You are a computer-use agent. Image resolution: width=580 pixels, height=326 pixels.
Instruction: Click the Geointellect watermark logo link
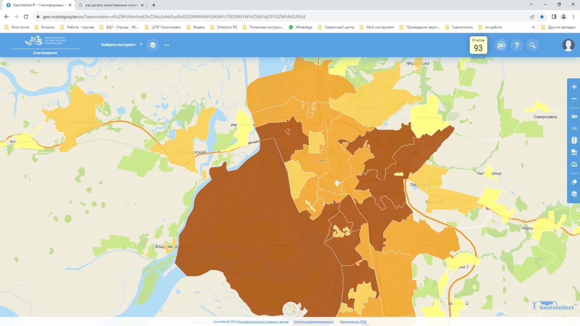[554, 305]
